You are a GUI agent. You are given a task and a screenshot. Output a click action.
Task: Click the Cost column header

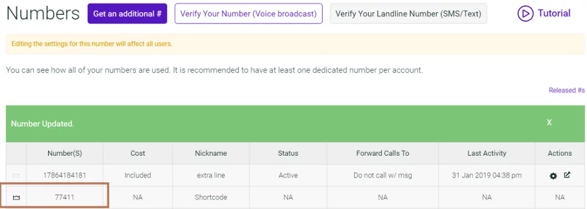[138, 153]
